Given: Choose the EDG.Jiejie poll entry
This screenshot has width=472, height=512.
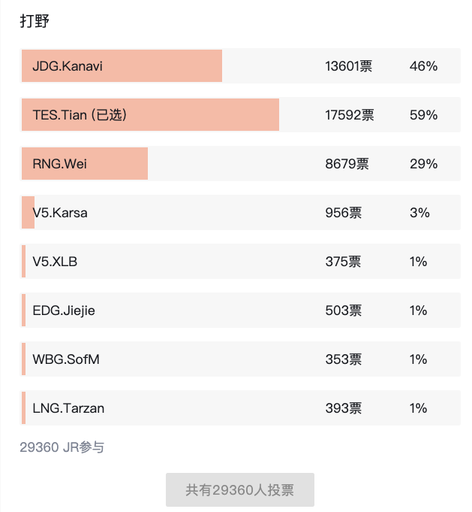Looking at the screenshot, I should coord(64,311).
